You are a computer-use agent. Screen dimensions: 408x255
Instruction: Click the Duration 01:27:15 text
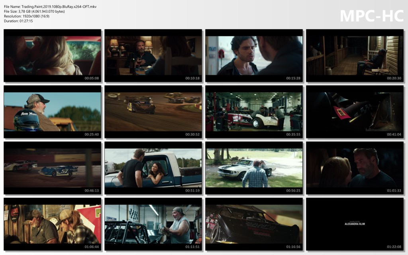point(18,21)
